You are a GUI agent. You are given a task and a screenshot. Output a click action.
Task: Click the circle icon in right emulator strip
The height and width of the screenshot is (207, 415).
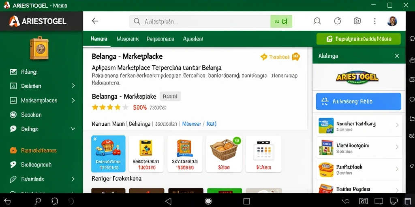412,99
